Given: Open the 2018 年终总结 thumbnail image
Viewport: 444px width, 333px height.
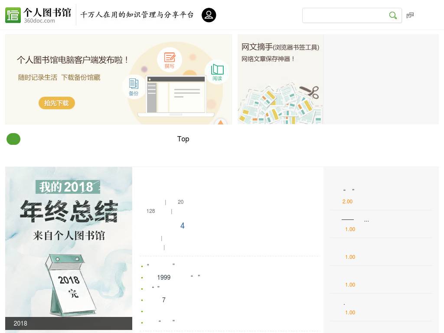Looking at the screenshot, I should 69,248.
